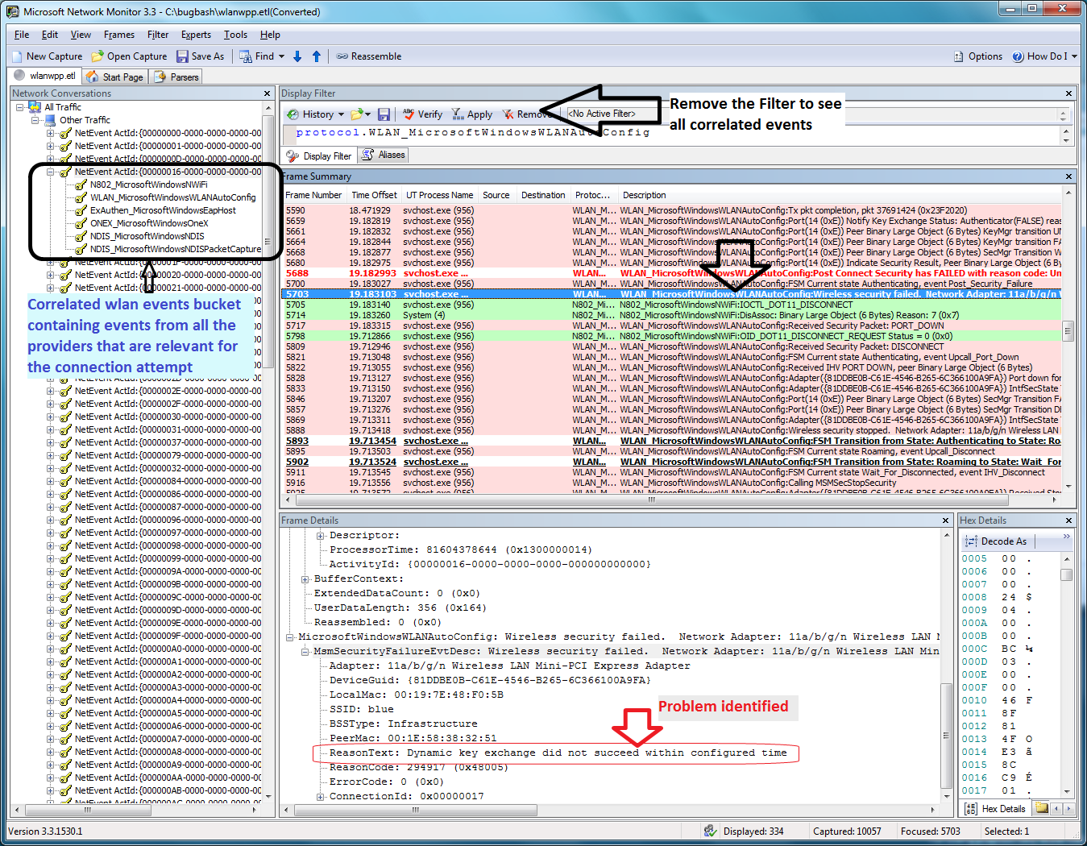Expand the Descriptor field in Frame Details
Screen dimensions: 1087x846
[x=321, y=535]
